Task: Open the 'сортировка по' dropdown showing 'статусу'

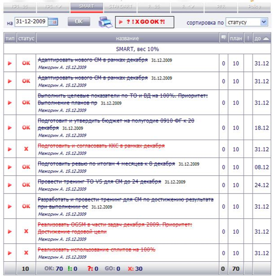Action: 247,22
